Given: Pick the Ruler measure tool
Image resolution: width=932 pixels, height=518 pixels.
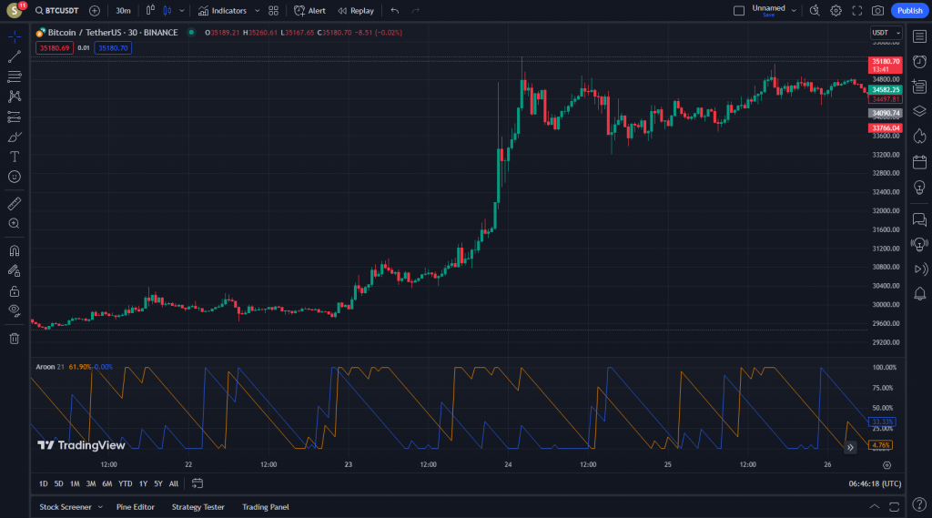Looking at the screenshot, I should click(15, 204).
